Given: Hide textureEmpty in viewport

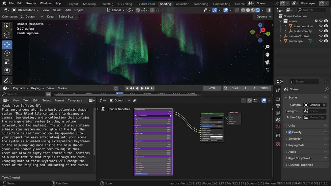Looking at the screenshot, I should (321, 31).
